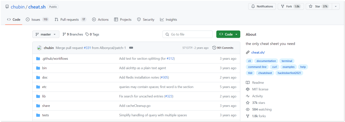The width and height of the screenshot is (345, 122).
Task: Select the terminal topic tag
Action: [x=287, y=61]
